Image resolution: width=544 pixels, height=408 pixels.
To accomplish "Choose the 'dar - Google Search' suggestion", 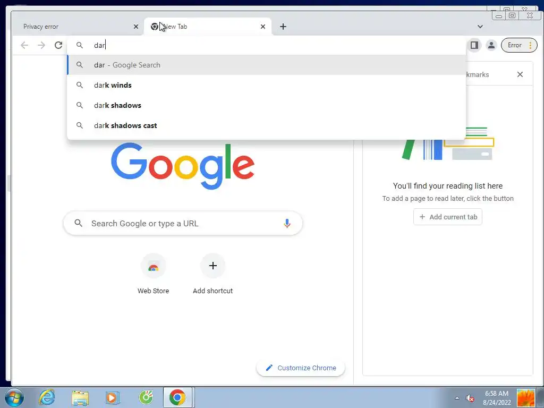I will tap(267, 65).
